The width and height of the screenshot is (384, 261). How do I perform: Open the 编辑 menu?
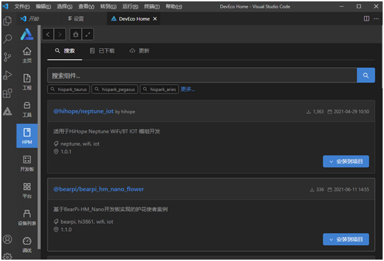(43, 7)
